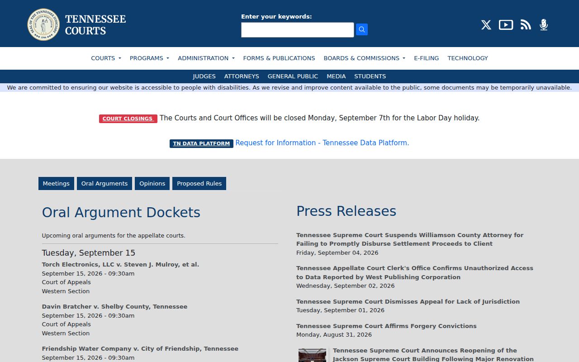This screenshot has width=579, height=362.
Task: Open Davin Bratcher v. Shelby County case
Action: 114,306
